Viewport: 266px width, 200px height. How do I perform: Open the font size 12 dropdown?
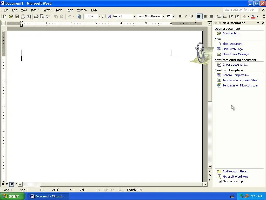174,16
